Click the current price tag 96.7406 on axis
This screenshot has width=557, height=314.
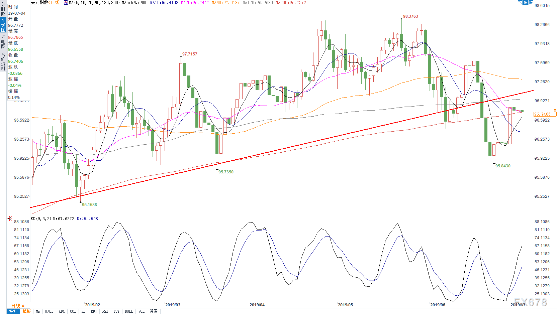tap(545, 114)
